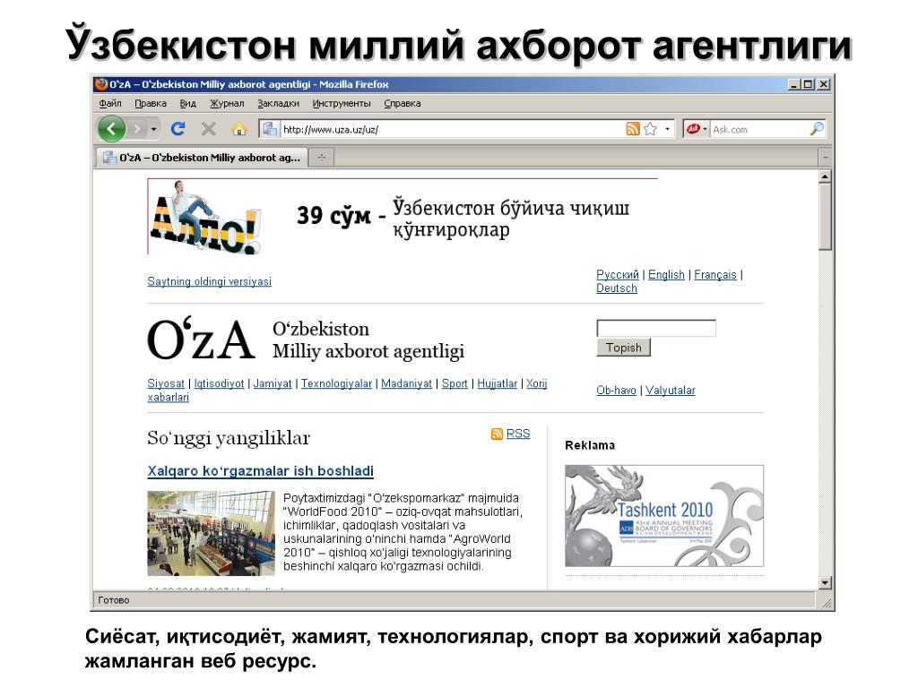Screen dimensions: 918x688
Task: Maximize the Firefox window
Action: [808, 84]
